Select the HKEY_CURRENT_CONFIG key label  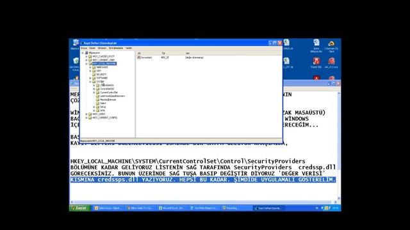[104, 118]
